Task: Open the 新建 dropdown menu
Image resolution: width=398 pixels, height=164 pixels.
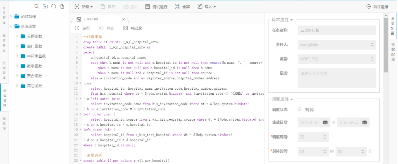Action: click(x=84, y=7)
